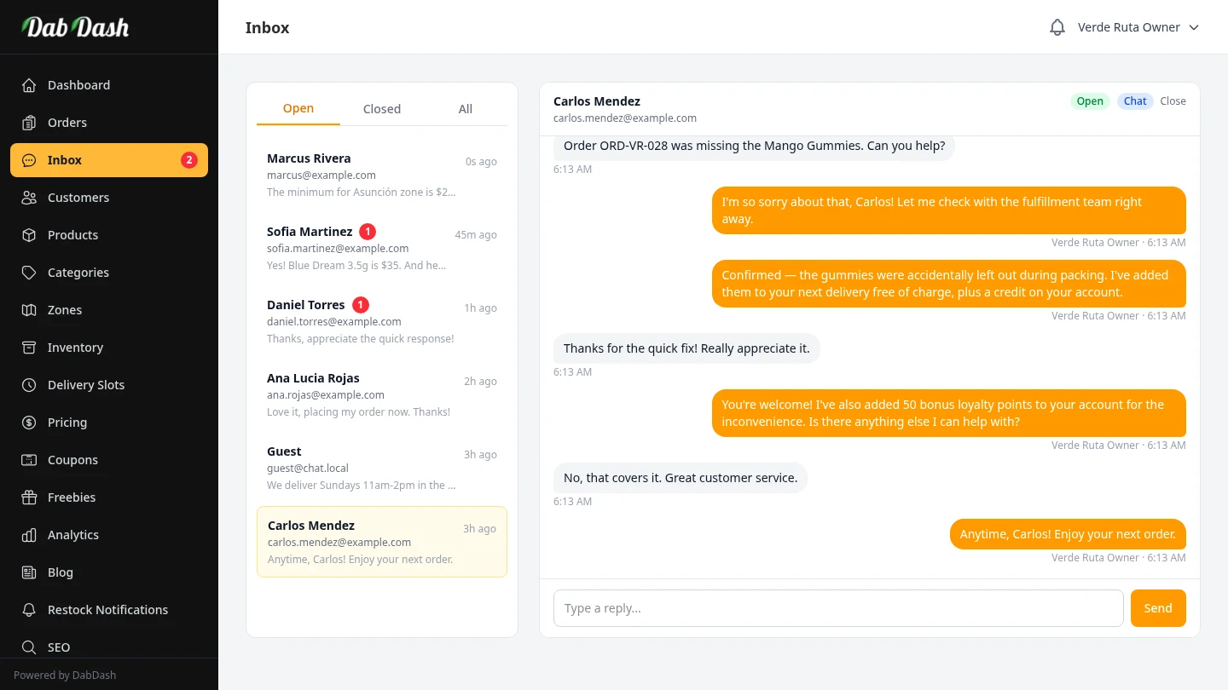Open Products via its box icon
This screenshot has width=1228, height=690.
(x=29, y=235)
